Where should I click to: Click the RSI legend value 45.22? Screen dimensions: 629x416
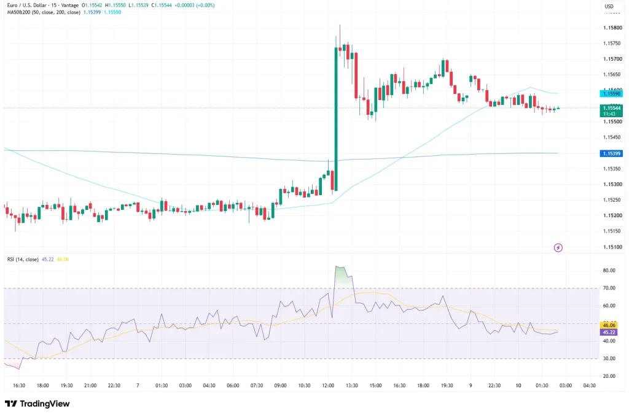[48, 260]
